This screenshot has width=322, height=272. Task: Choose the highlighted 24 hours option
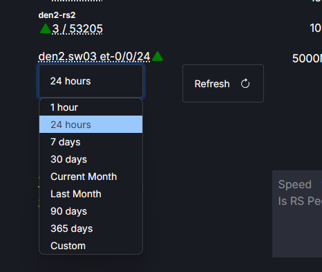[x=91, y=125]
